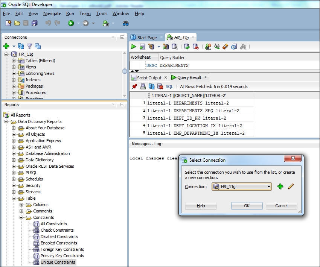Clear the worksheet with the eraser icon
320x267 pixels.
225,47
